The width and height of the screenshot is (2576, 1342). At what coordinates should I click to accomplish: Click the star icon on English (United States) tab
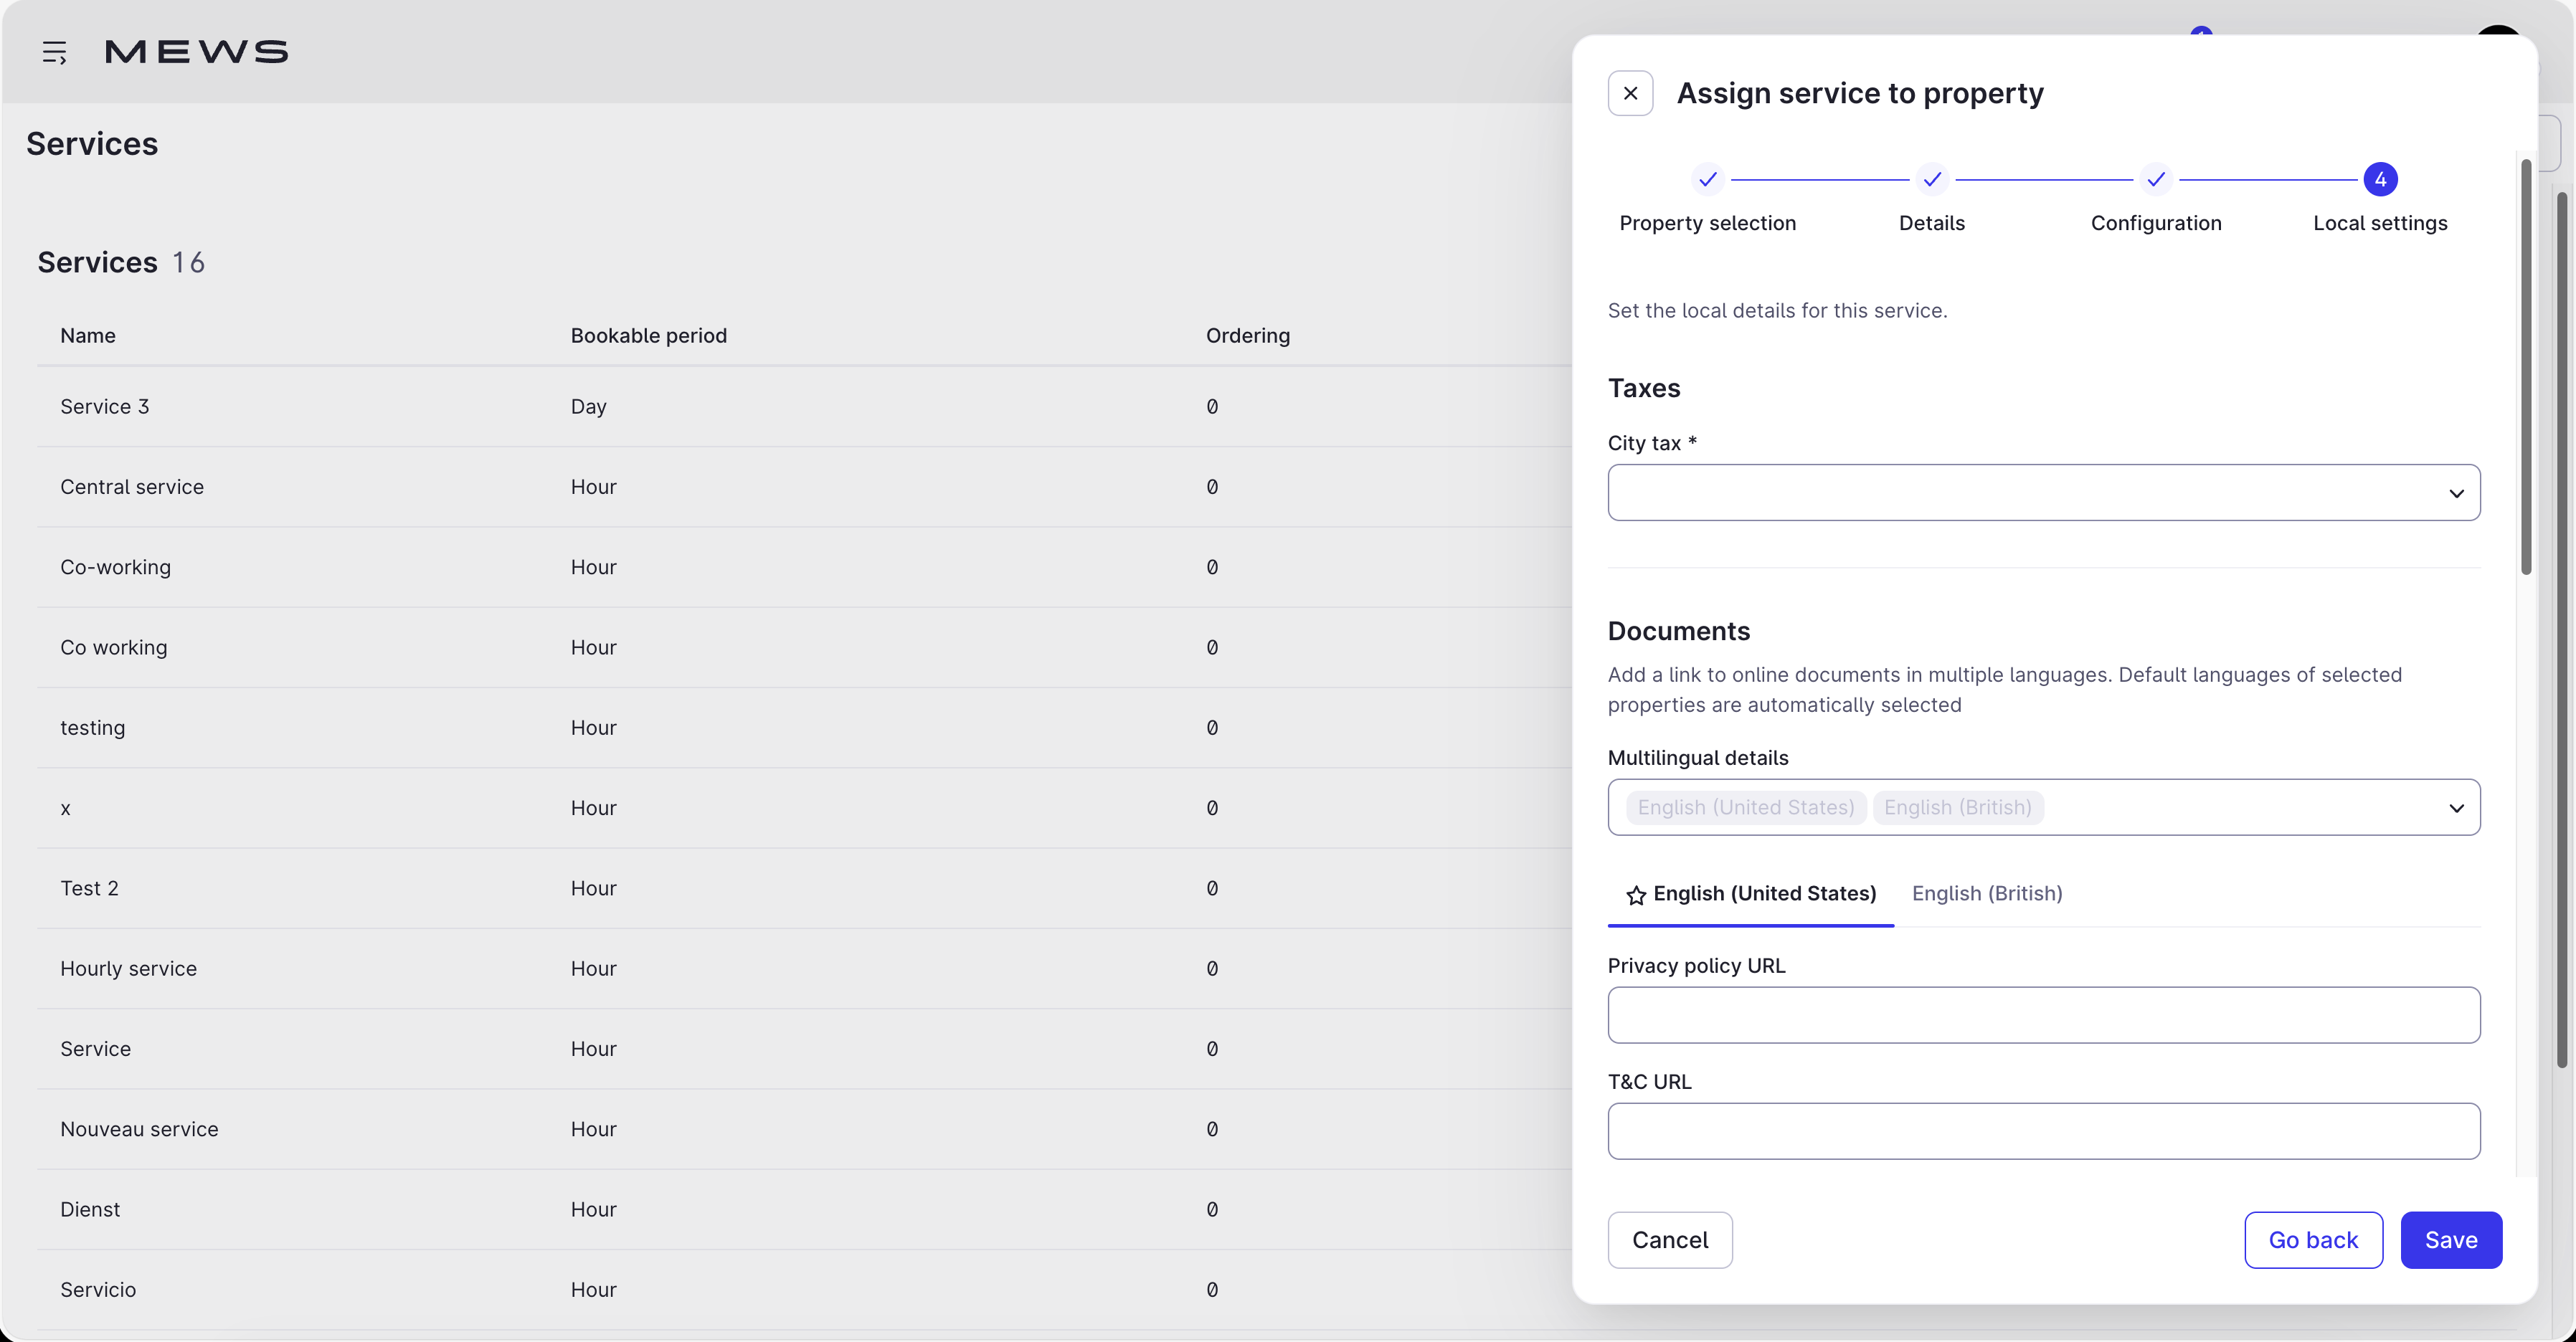point(1635,895)
